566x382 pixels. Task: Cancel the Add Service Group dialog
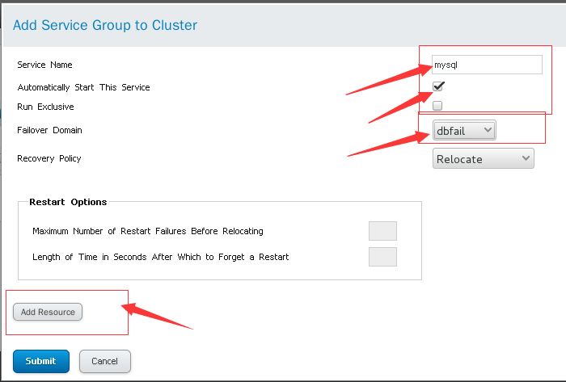[x=105, y=361]
